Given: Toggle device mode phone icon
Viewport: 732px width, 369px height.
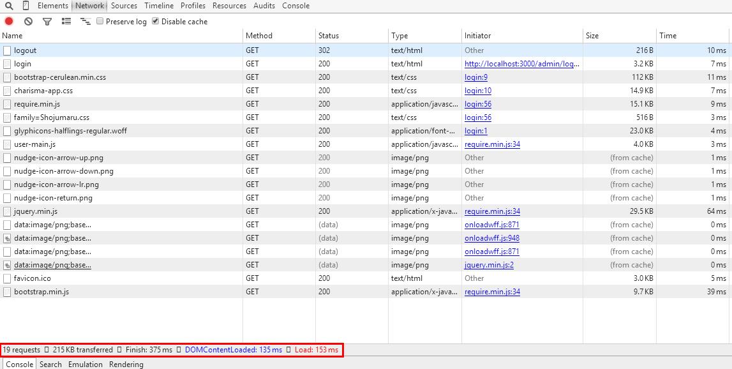Looking at the screenshot, I should 26,6.
